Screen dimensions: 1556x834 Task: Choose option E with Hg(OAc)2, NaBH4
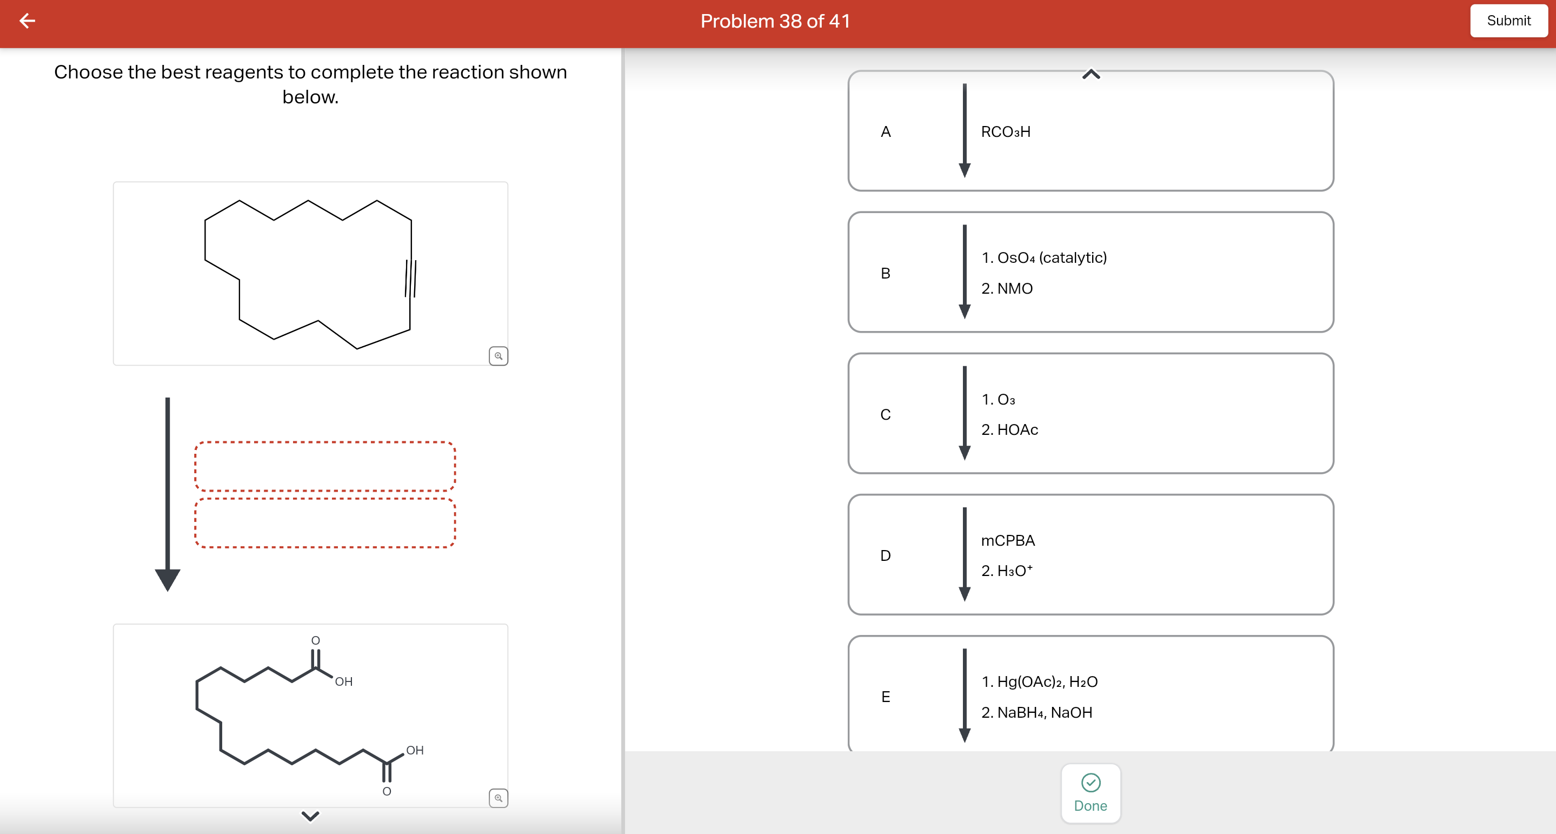(1091, 694)
